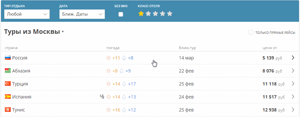Open the Тип отдыха dropdown

click(x=27, y=14)
